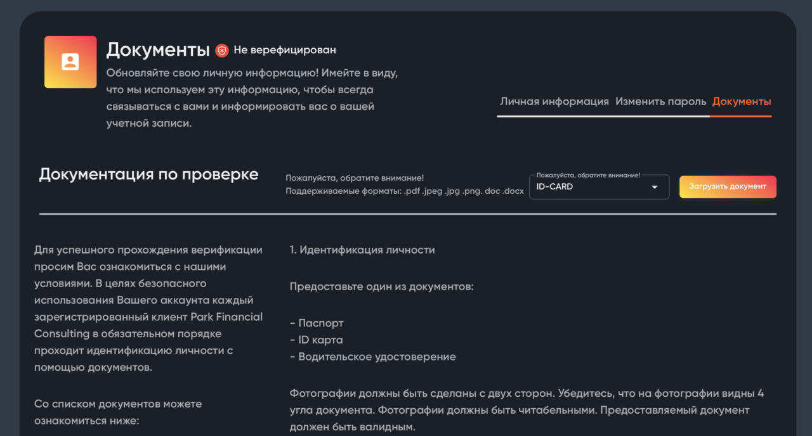
Task: Click the red unverified shield icon
Action: tap(221, 50)
